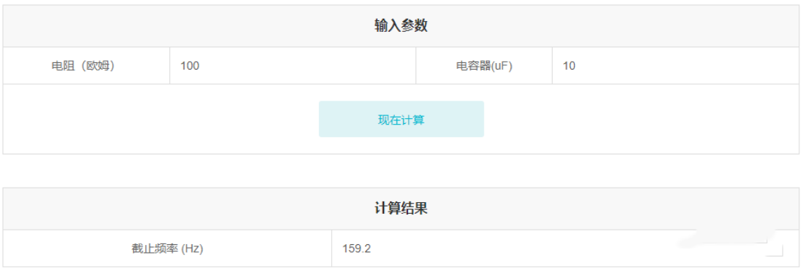Place cursor on the 100 resistance value
This screenshot has width=803, height=271.
[189, 65]
